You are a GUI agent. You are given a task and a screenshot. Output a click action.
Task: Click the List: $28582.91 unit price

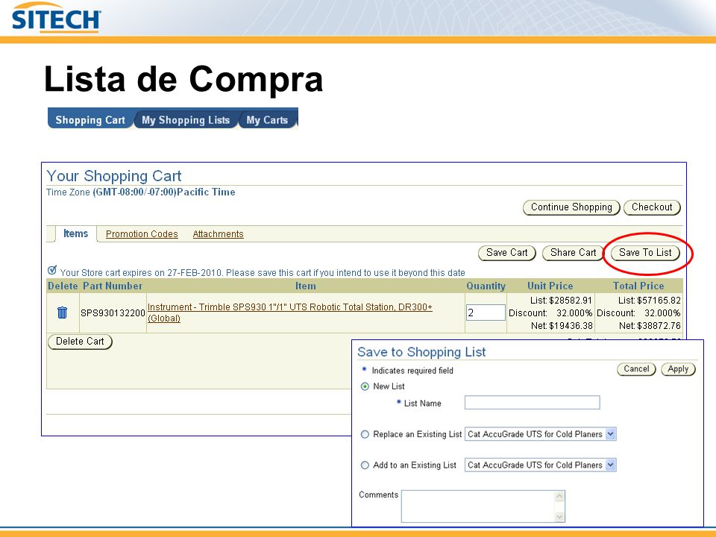point(561,300)
